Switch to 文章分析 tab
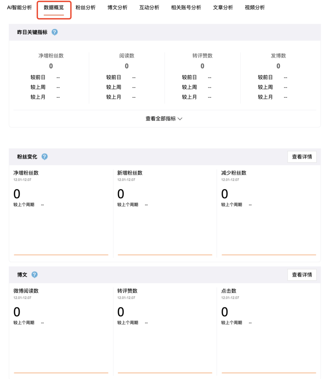This screenshot has width=323, height=379. tap(223, 7)
